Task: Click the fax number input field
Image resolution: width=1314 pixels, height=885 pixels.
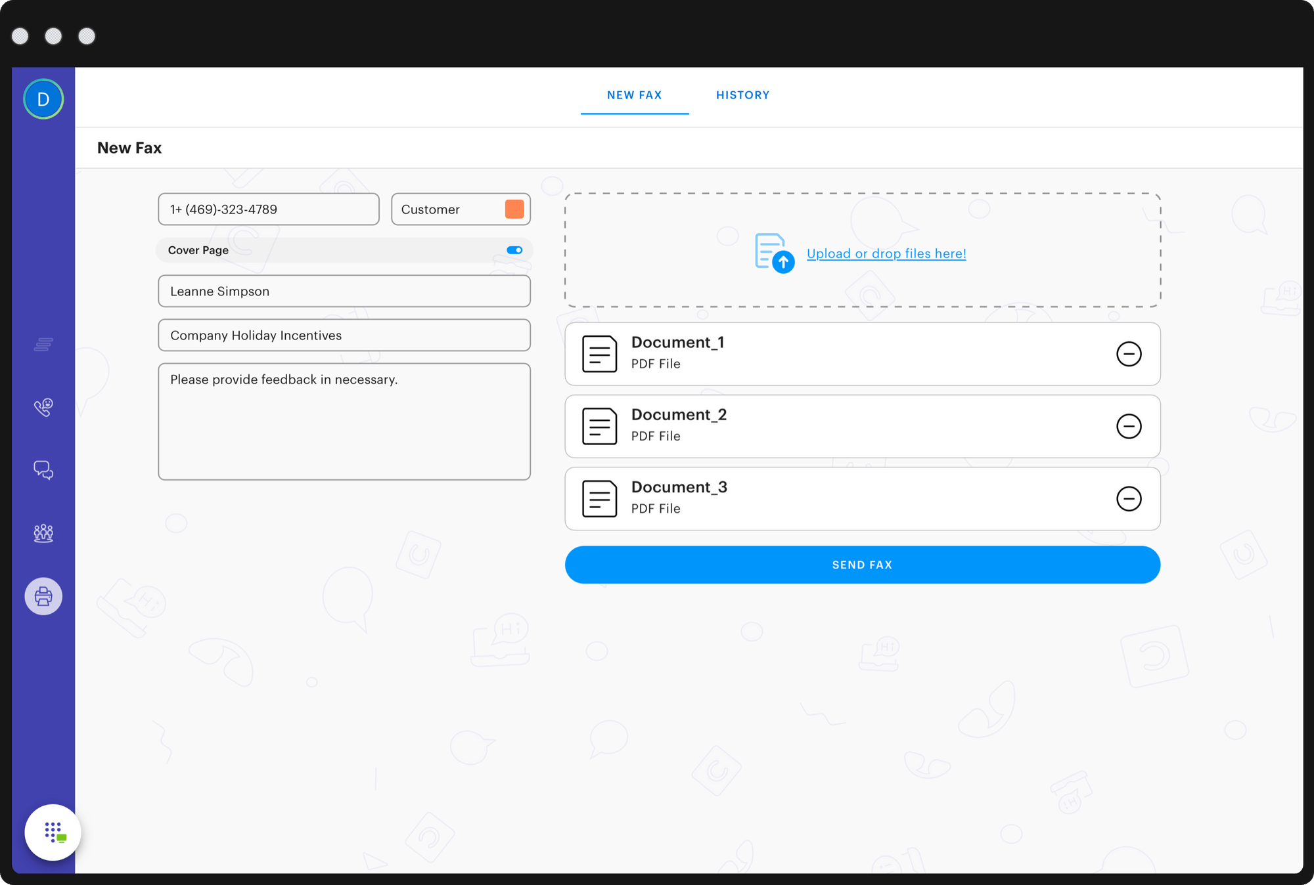Action: (x=268, y=209)
